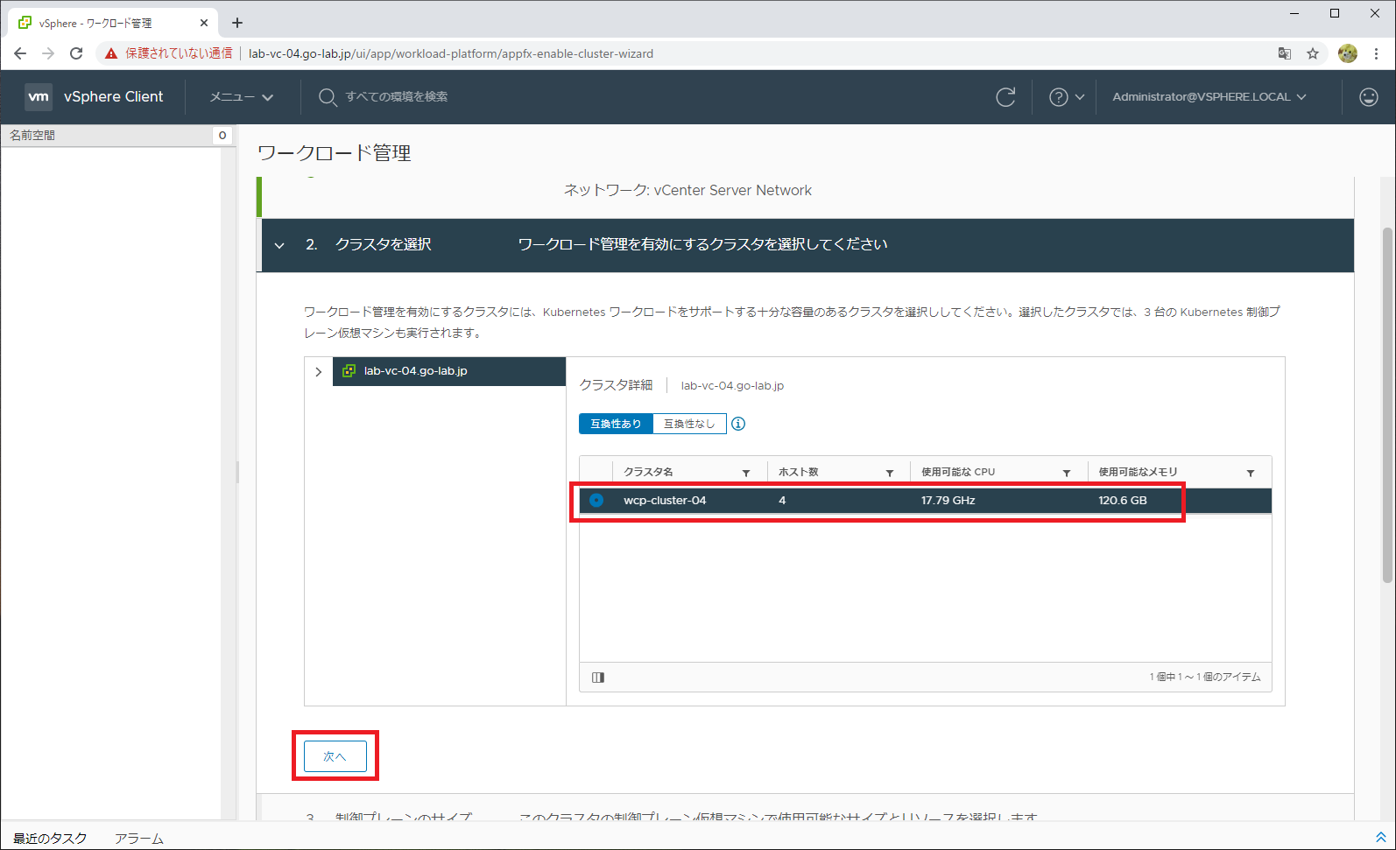Viewport: 1396px width, 850px height.
Task: Click the not-secure warning icon in address bar
Action: point(111,53)
